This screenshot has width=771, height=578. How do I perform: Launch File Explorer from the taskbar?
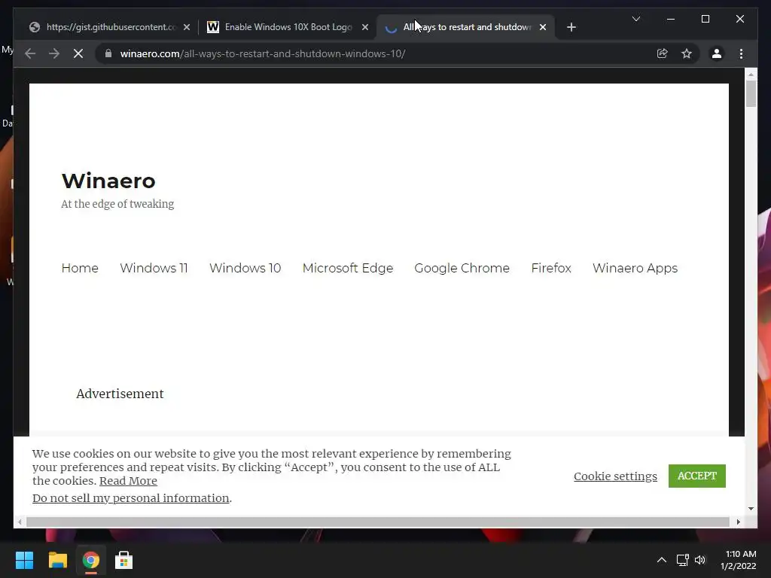pos(57,560)
